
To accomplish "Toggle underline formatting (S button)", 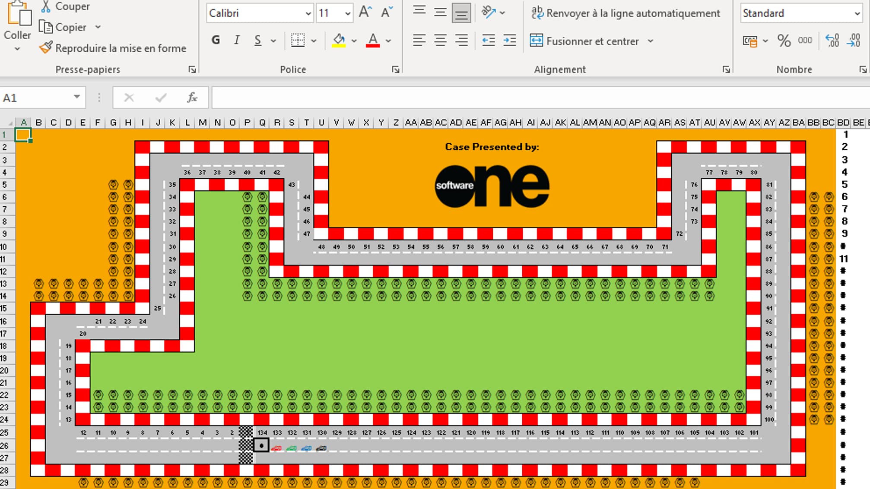I will click(257, 41).
